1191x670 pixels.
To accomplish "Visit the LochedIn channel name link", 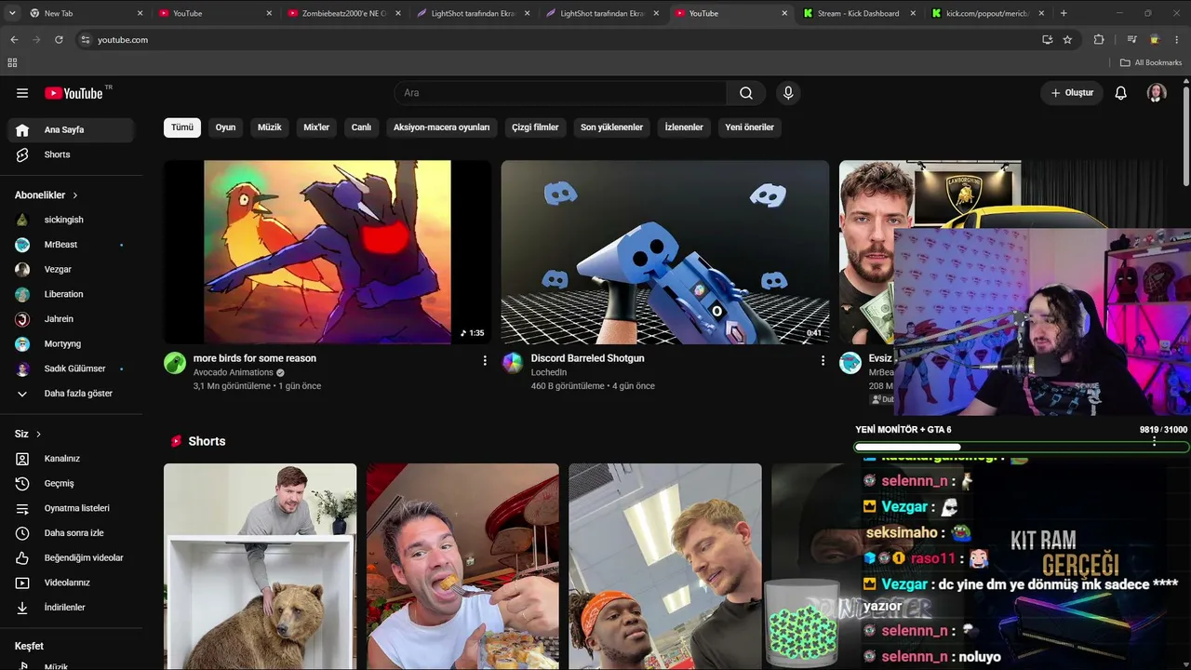I will [x=549, y=372].
